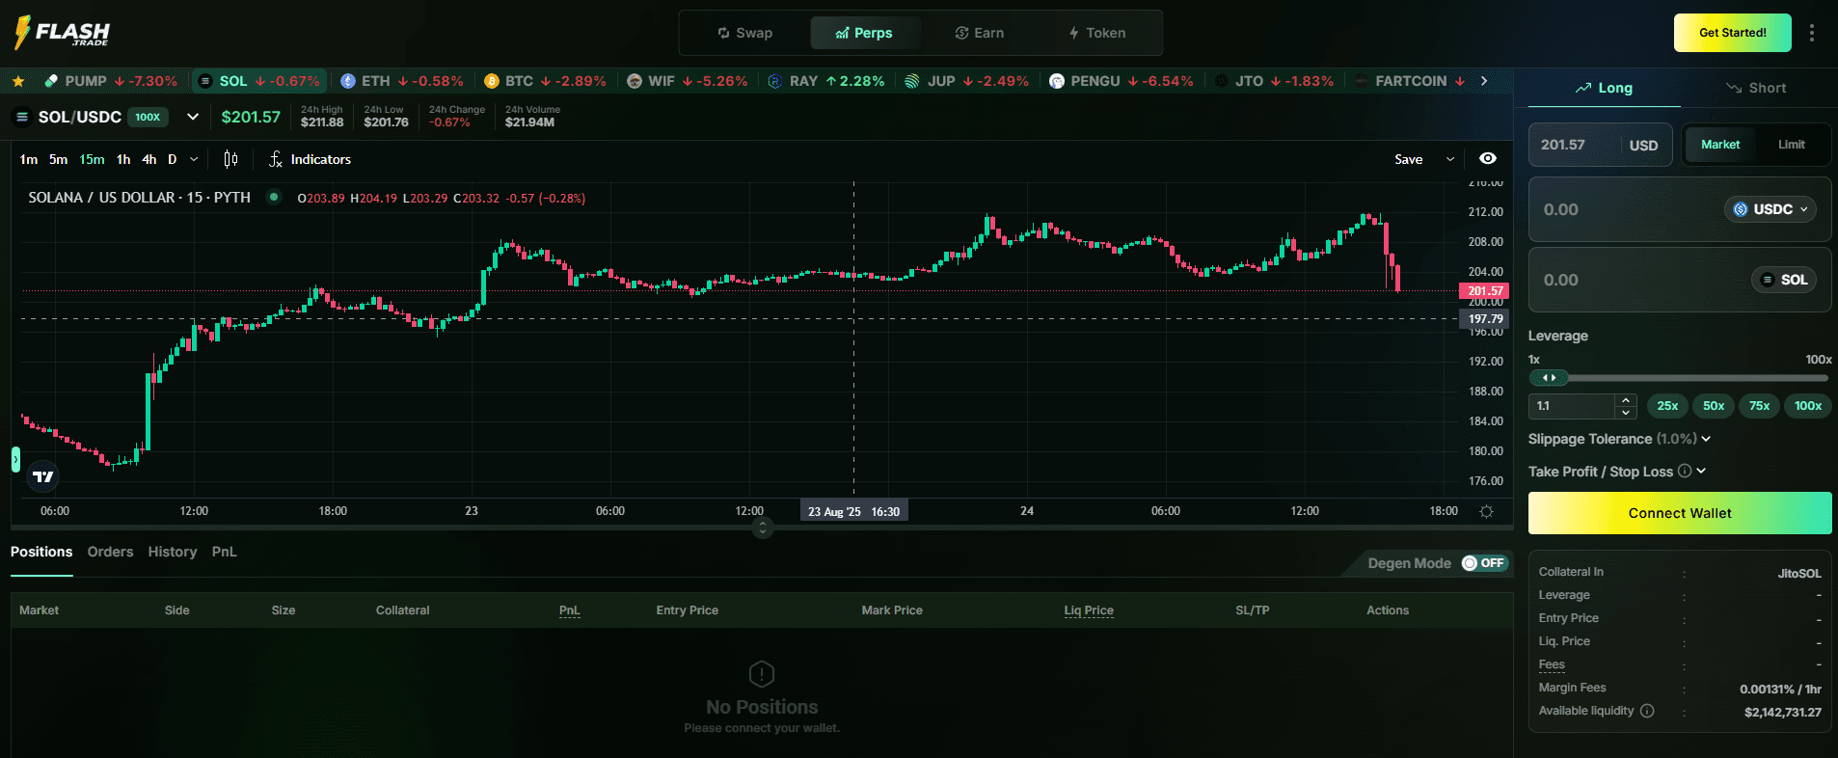Set leverage to 50x
1838x758 pixels.
coord(1714,406)
